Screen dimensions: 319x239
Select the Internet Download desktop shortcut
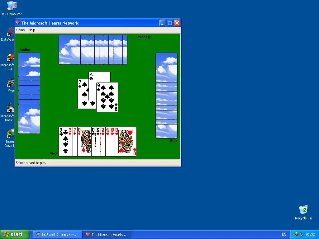tap(10, 138)
